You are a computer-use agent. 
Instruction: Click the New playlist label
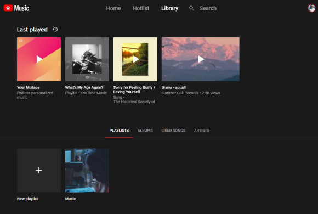pyautogui.click(x=27, y=199)
